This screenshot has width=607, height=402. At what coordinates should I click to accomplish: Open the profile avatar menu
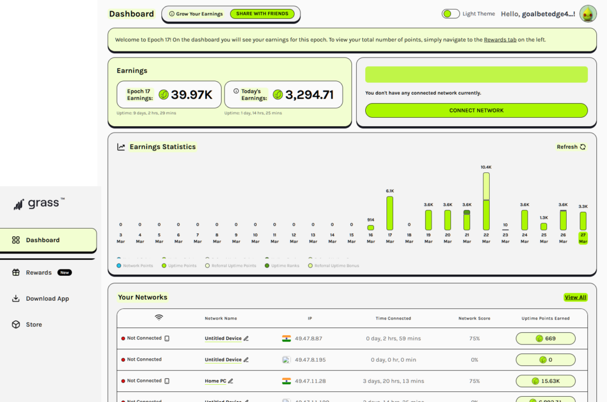pos(587,13)
